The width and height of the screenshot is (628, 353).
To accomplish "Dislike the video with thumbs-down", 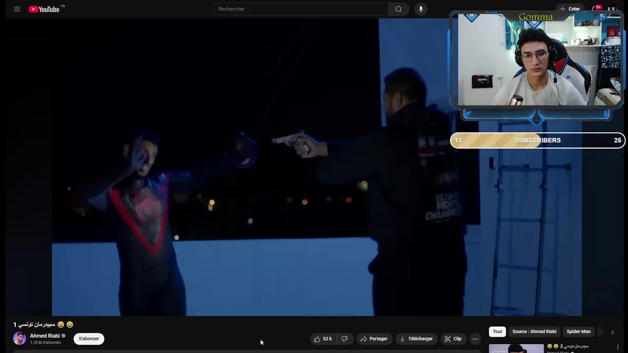I will [344, 339].
